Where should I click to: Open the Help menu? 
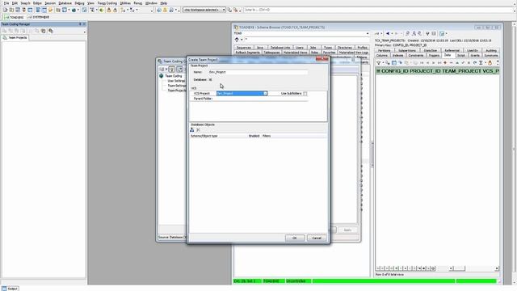[x=163, y=3]
